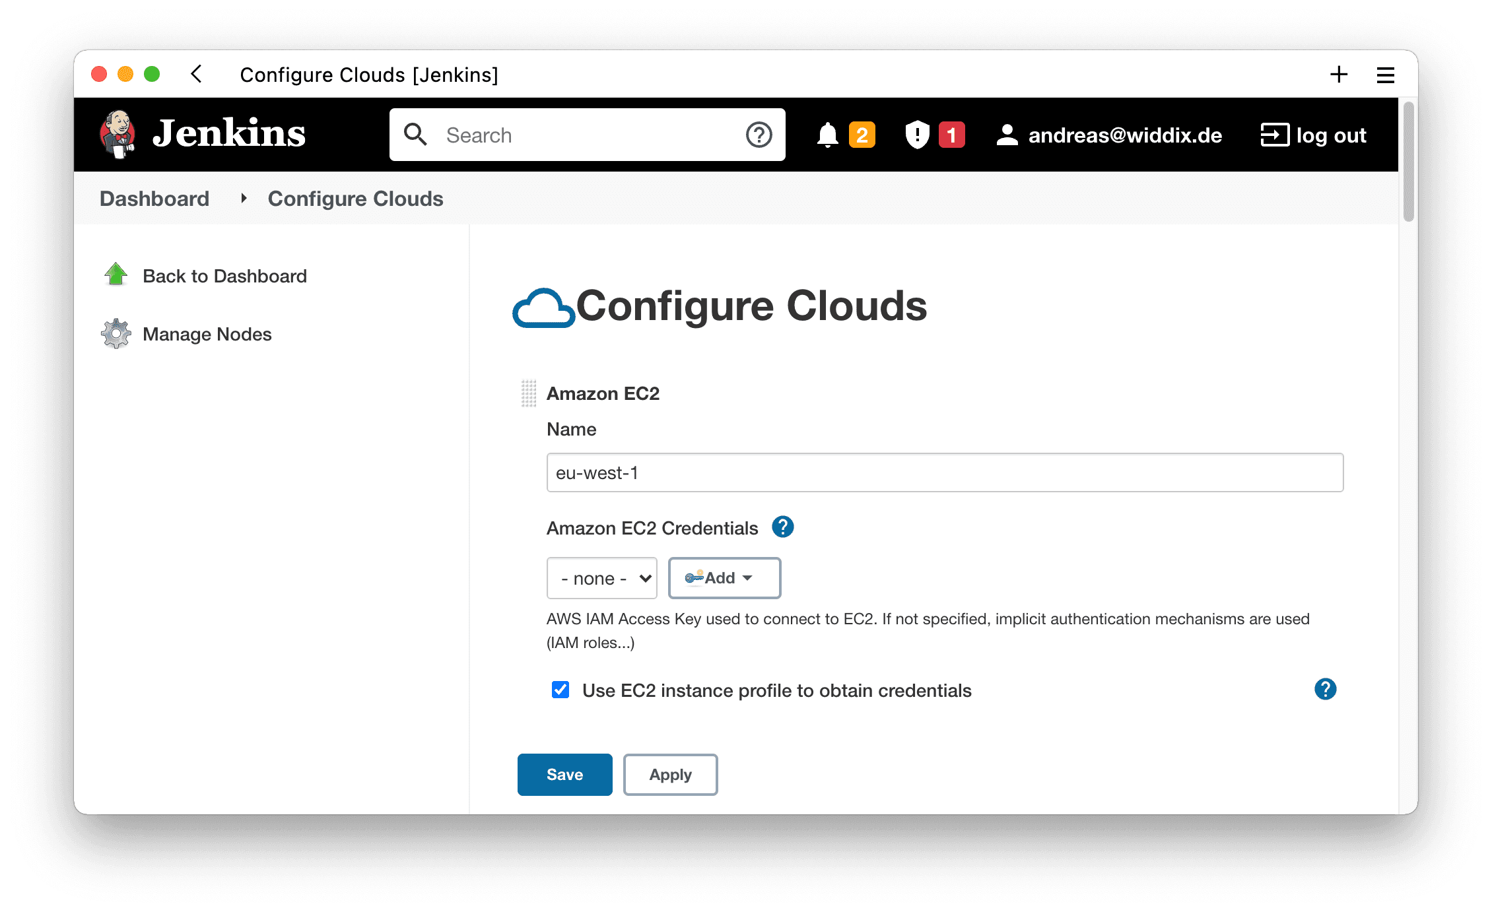Click the notification bell icon
1492x912 pixels.
tap(827, 135)
